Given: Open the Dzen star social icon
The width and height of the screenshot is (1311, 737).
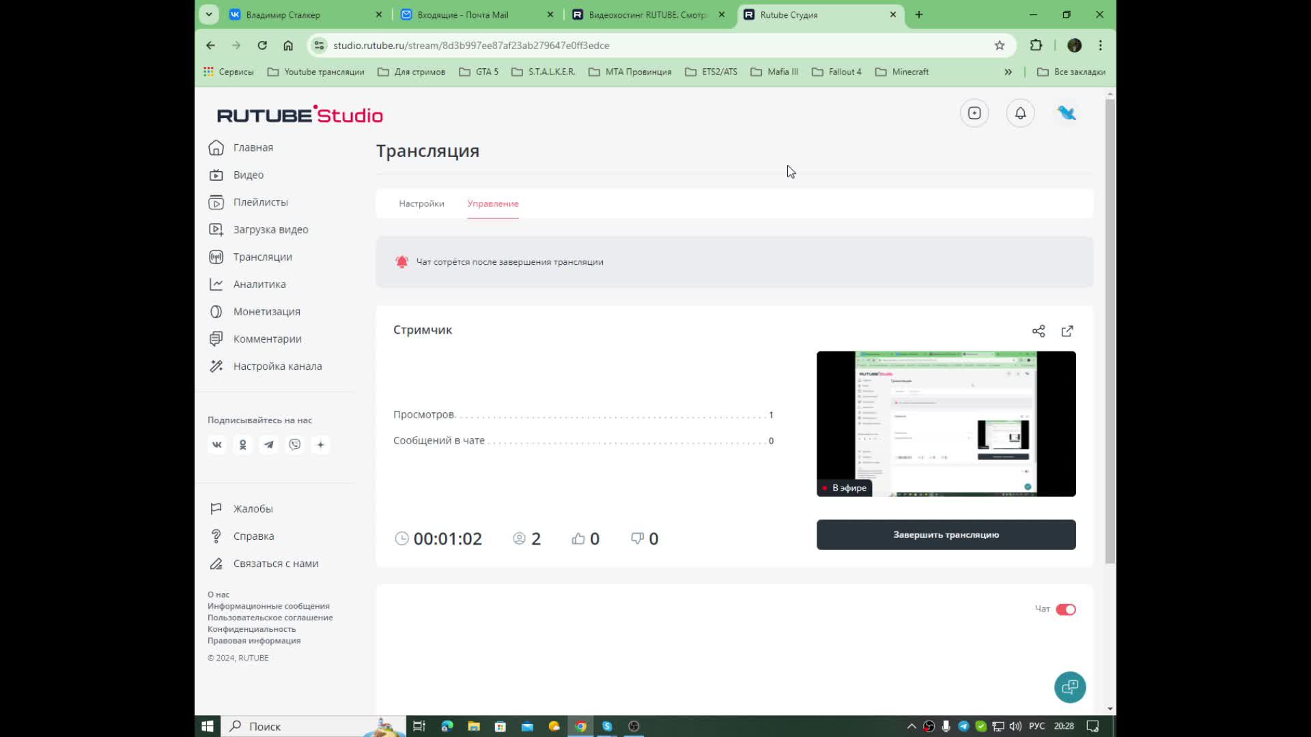Looking at the screenshot, I should [x=320, y=444].
